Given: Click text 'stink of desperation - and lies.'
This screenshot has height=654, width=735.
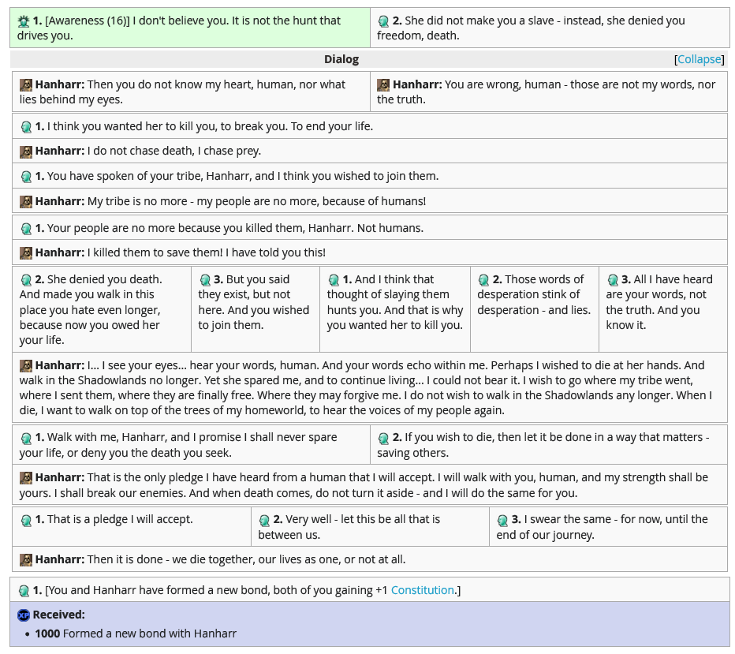Looking at the screenshot, I should (x=534, y=302).
